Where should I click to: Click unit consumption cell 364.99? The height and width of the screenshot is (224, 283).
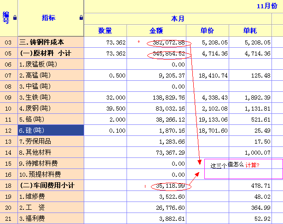(x=250, y=207)
